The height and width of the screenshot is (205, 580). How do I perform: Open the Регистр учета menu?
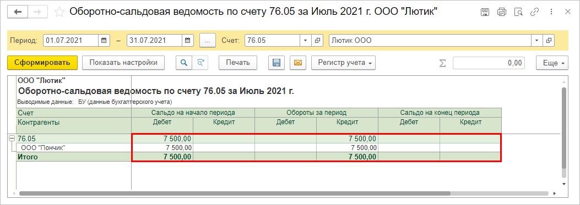[x=343, y=63]
